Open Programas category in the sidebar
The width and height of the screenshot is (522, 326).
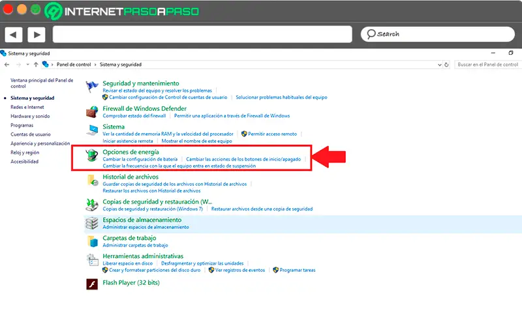pyautogui.click(x=22, y=125)
